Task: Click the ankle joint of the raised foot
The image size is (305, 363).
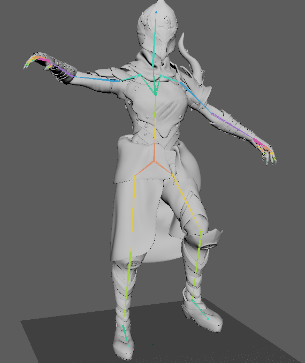Action: tap(192, 300)
